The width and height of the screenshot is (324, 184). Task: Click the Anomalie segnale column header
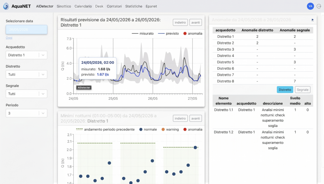coord(295,30)
